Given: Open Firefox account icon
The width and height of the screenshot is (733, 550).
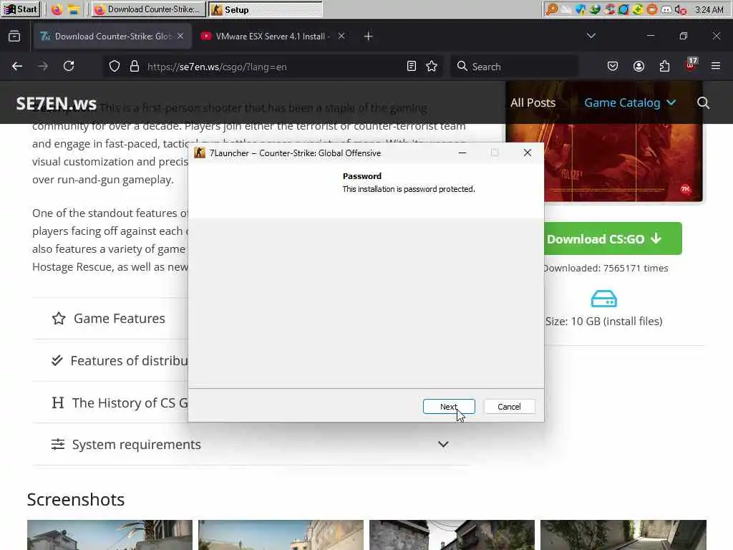Looking at the screenshot, I should click(639, 67).
